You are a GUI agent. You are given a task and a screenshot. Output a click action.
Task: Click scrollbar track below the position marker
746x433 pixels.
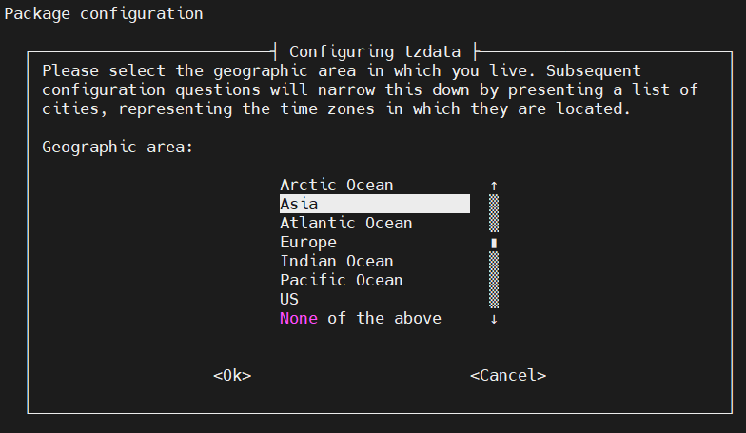[494, 280]
